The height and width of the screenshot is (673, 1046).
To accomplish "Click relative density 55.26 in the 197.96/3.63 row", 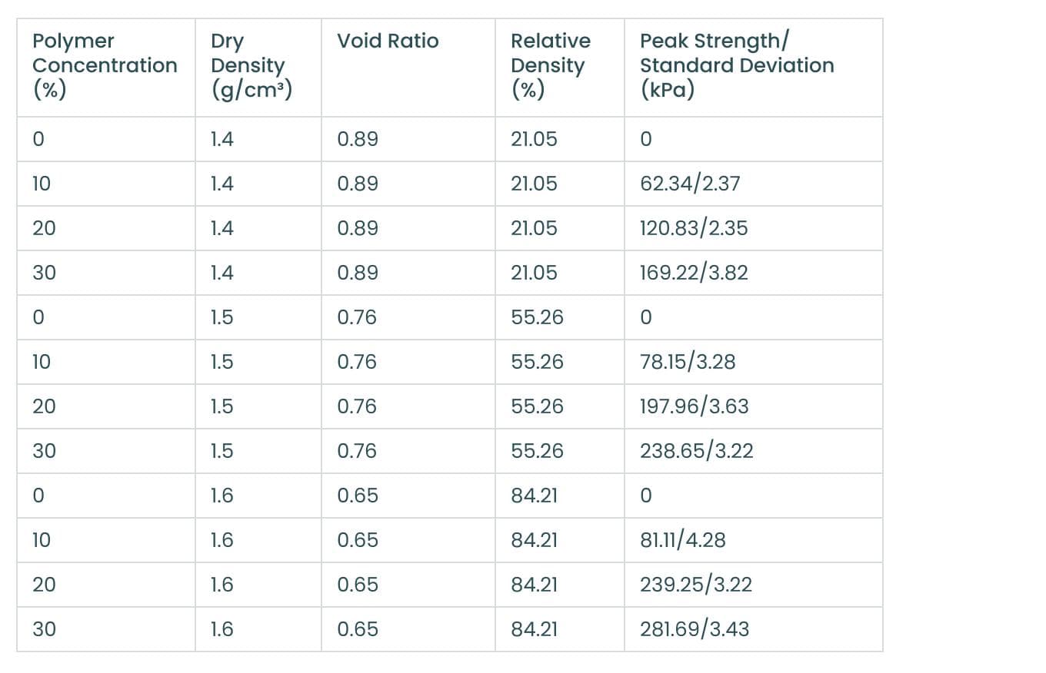I will pyautogui.click(x=537, y=406).
